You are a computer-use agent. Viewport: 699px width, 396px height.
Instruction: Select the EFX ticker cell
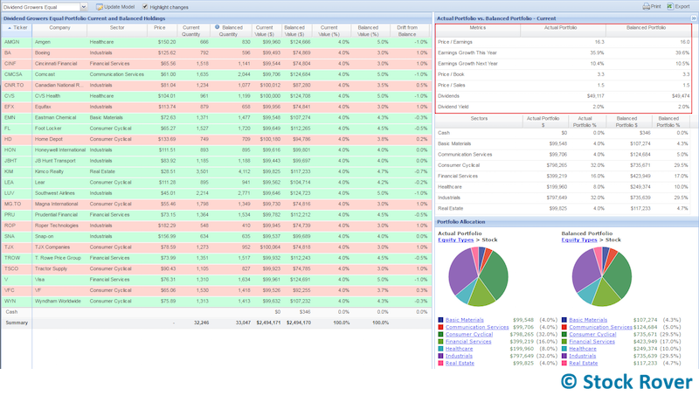point(17,107)
